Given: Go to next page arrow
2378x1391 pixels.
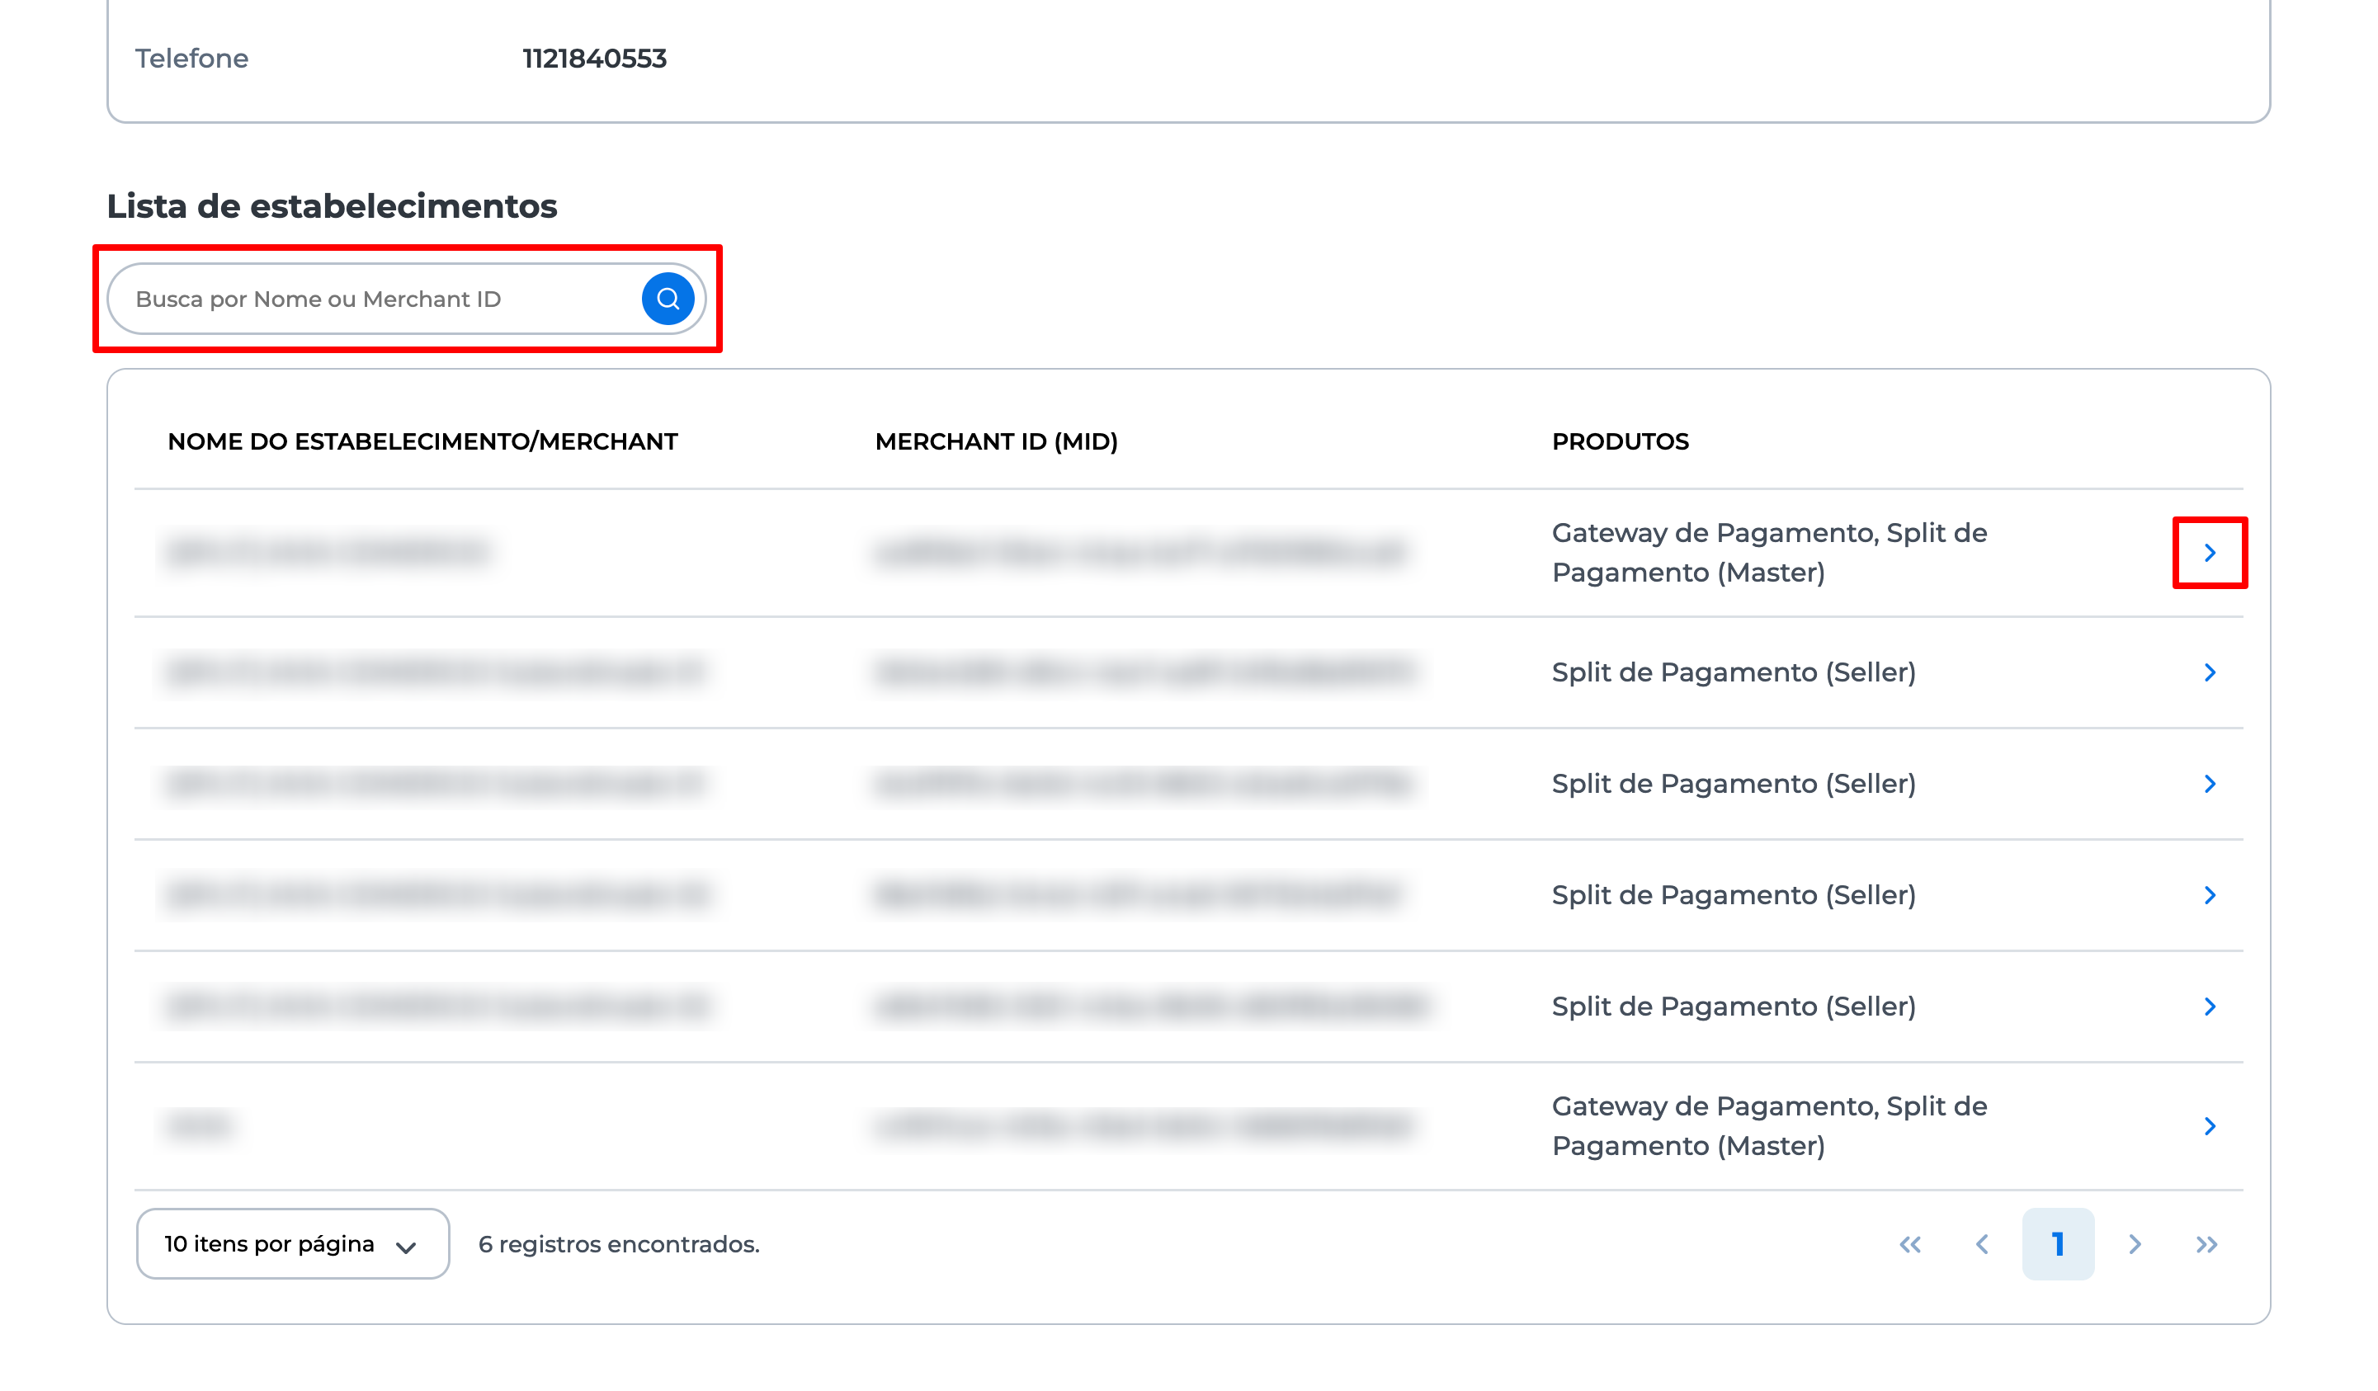Looking at the screenshot, I should click(2135, 1245).
